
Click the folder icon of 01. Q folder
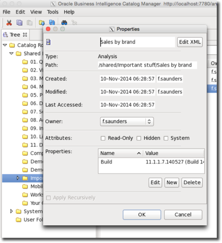point(25,62)
